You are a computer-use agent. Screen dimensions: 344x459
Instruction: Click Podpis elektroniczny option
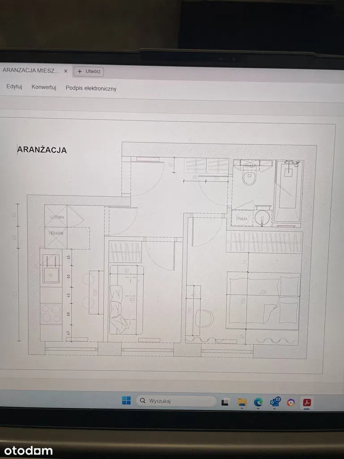click(x=91, y=88)
